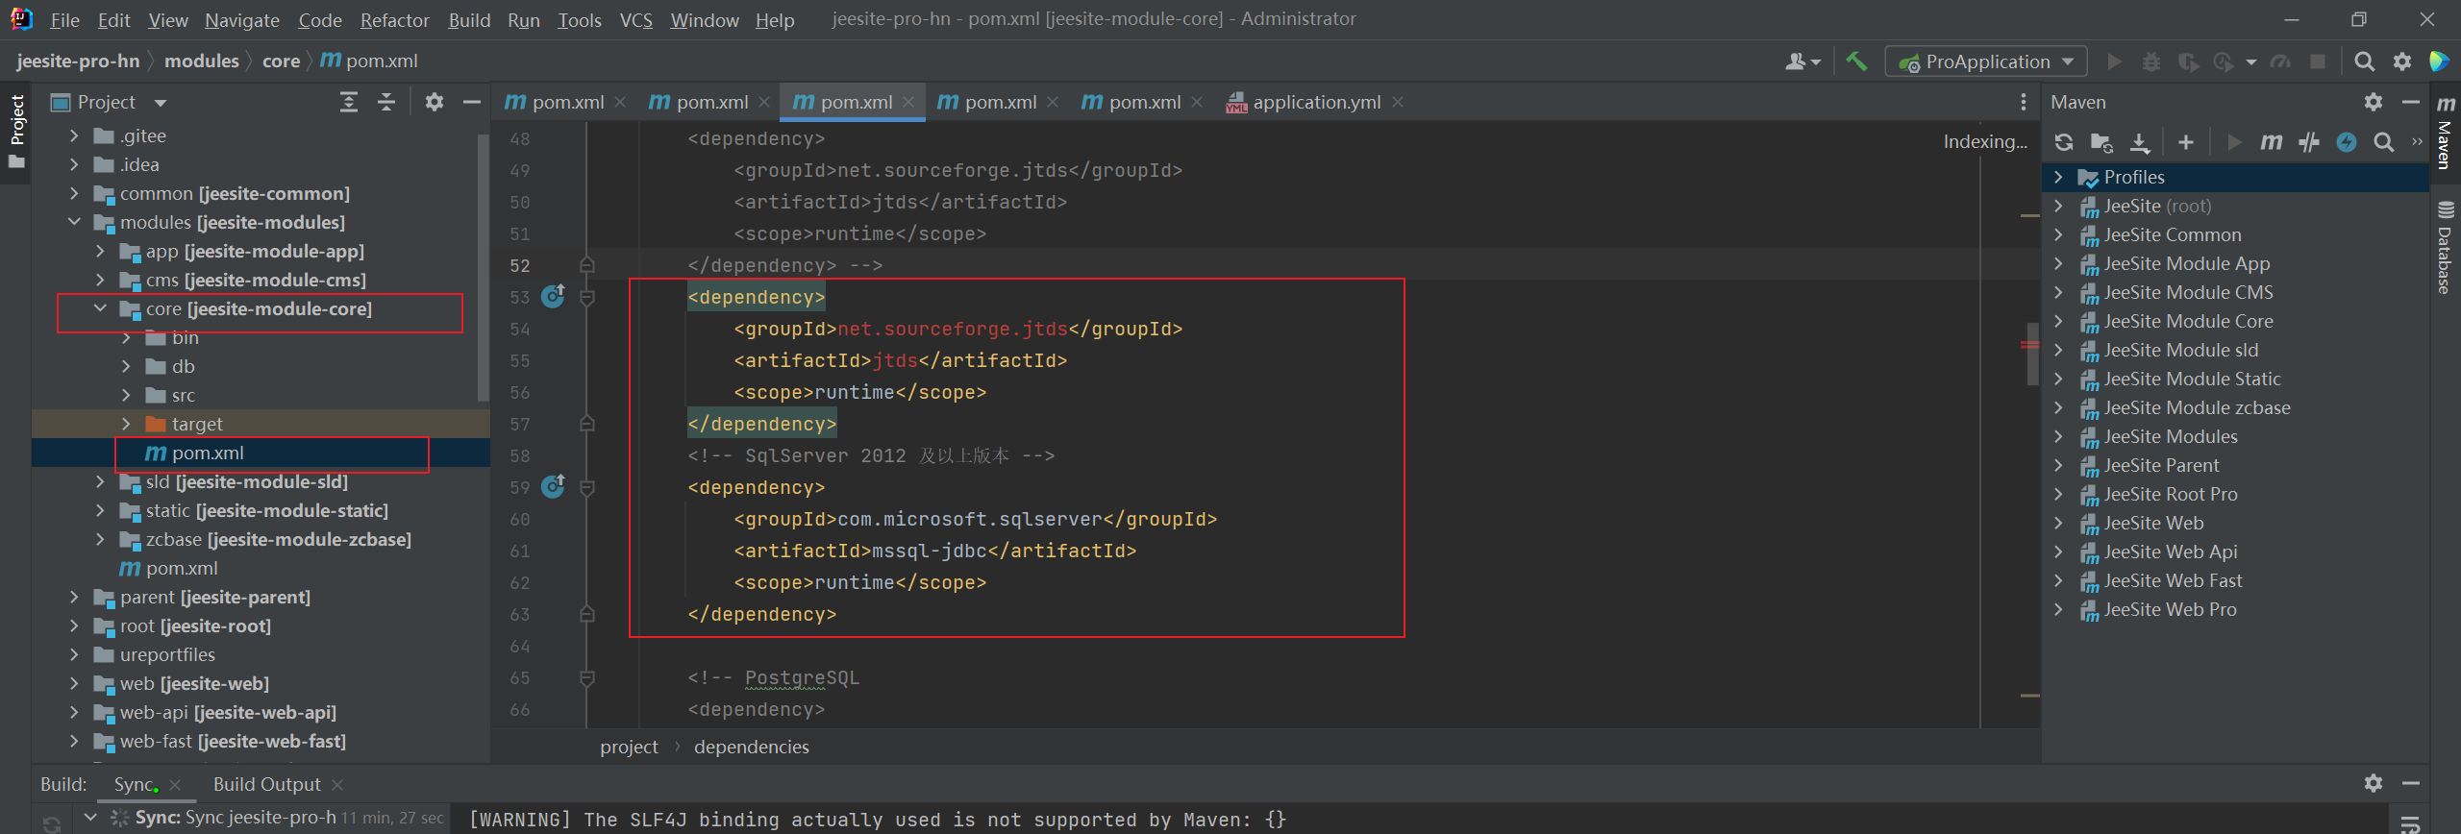
Task: Click Execute Maven Goal 'm' icon
Action: point(2272,142)
